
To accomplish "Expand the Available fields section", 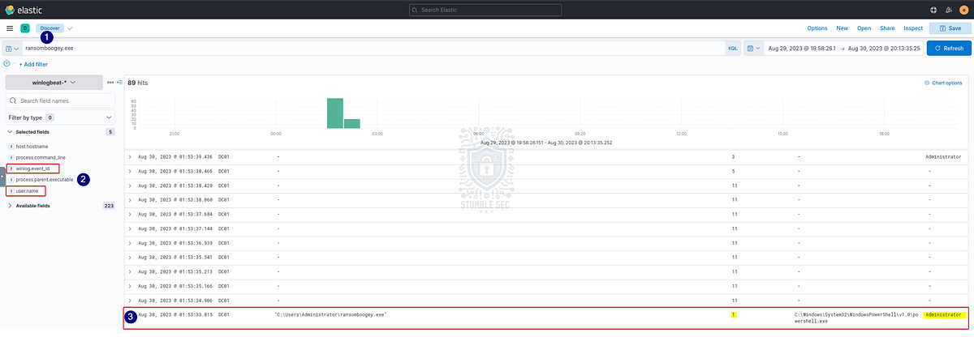I will pyautogui.click(x=10, y=206).
